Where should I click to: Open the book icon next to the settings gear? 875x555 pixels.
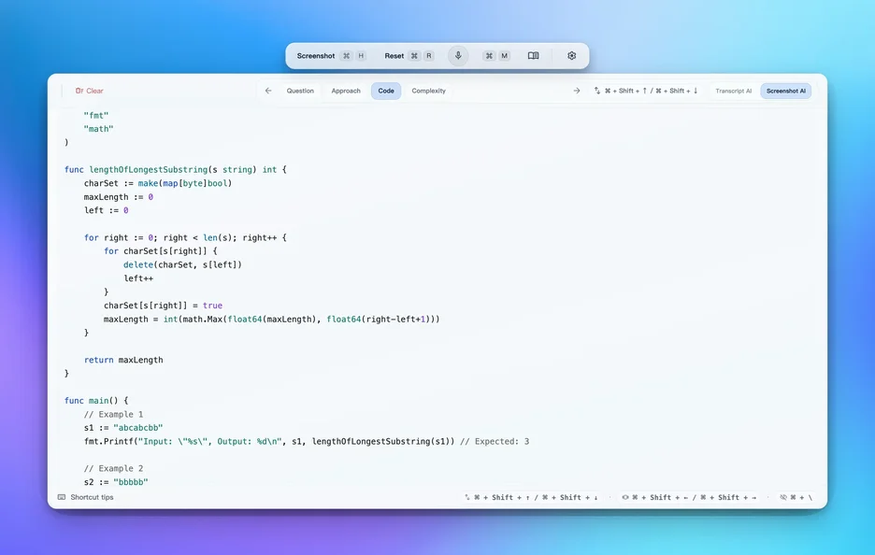[x=533, y=55]
